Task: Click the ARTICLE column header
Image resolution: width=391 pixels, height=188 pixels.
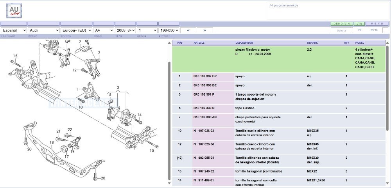Action: 199,43
